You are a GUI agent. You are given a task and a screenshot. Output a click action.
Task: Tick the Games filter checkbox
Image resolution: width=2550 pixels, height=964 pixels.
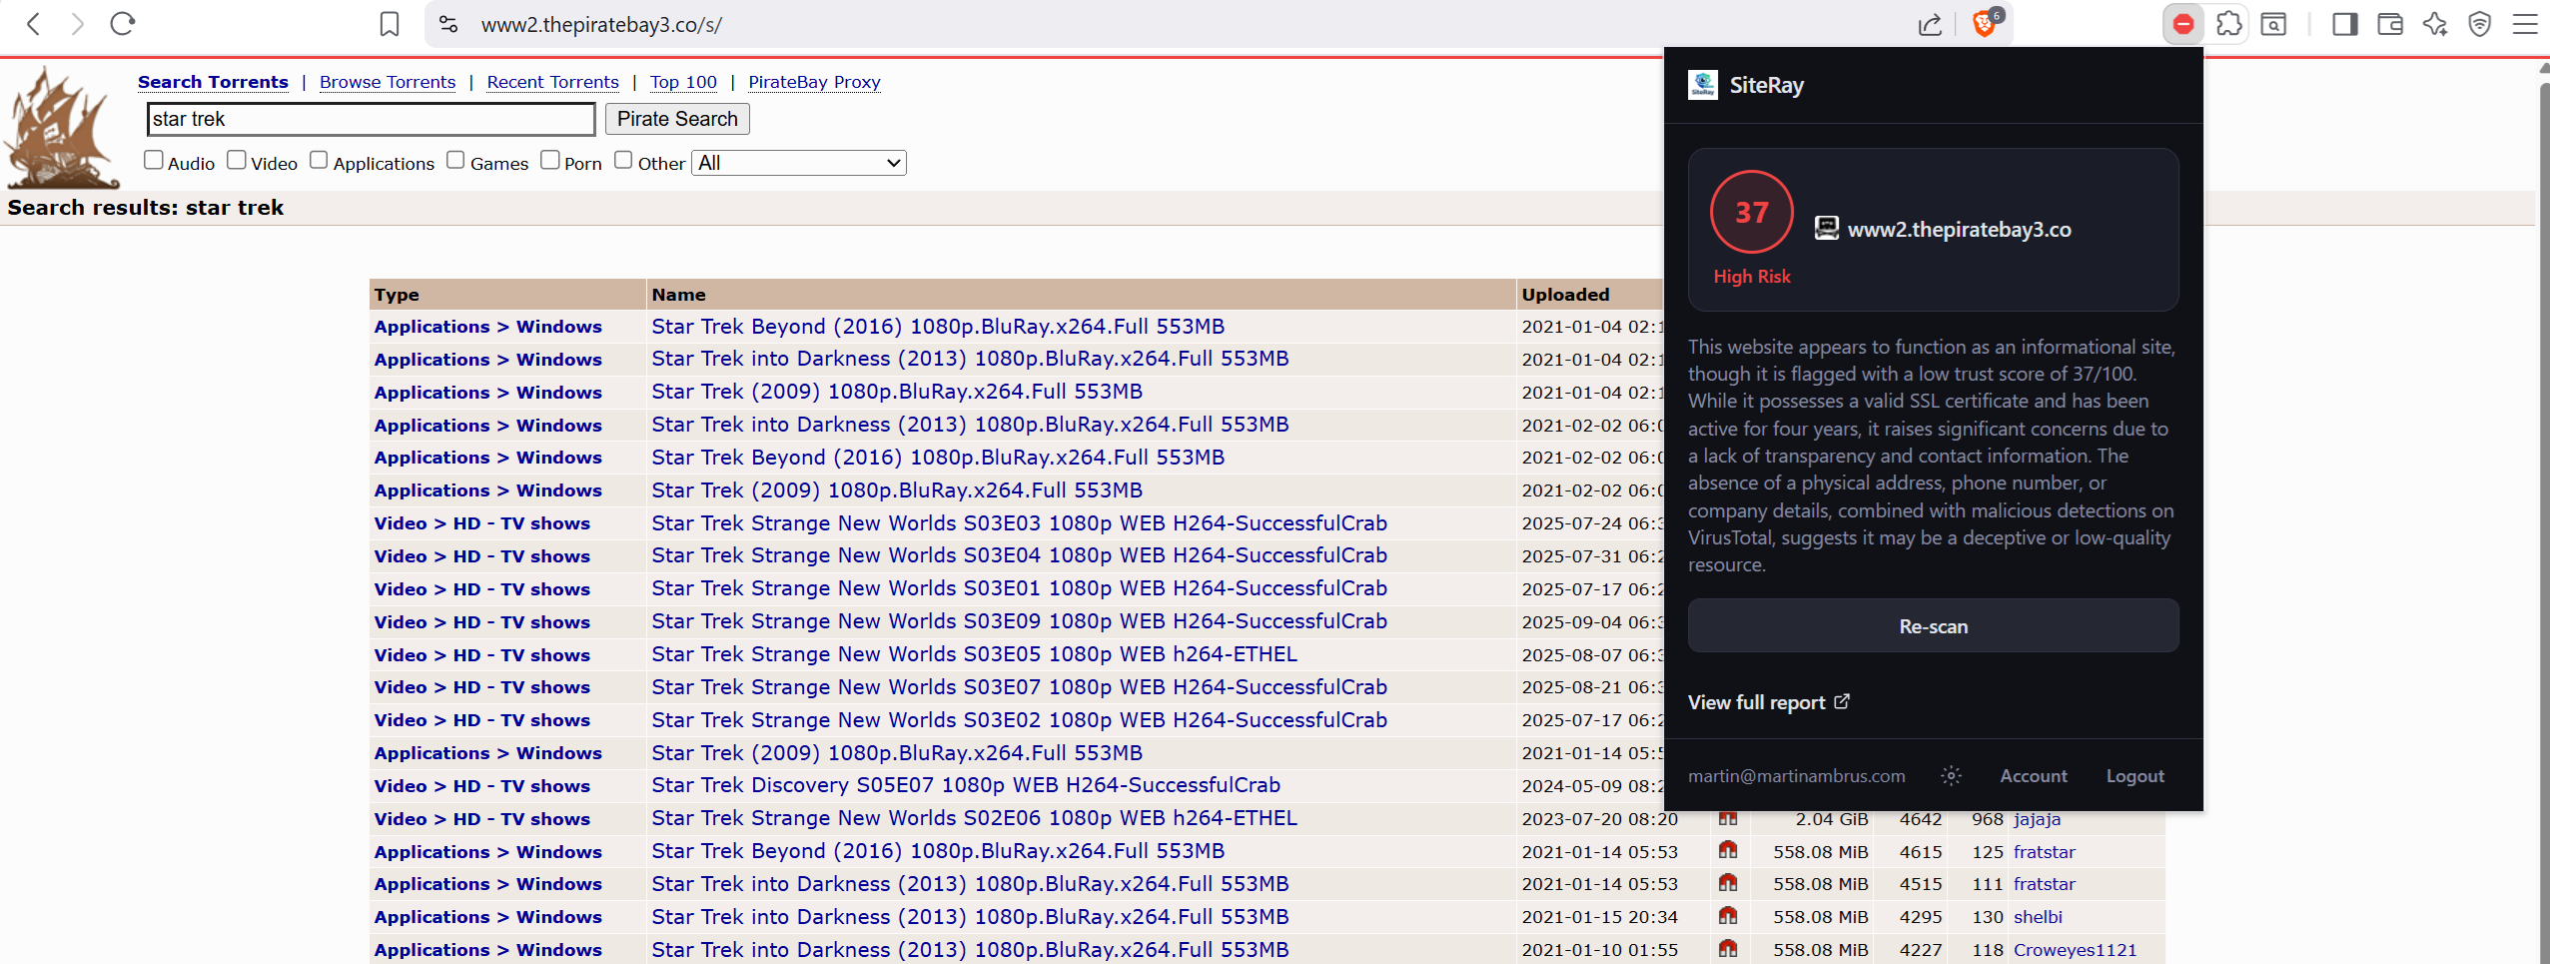tap(455, 160)
